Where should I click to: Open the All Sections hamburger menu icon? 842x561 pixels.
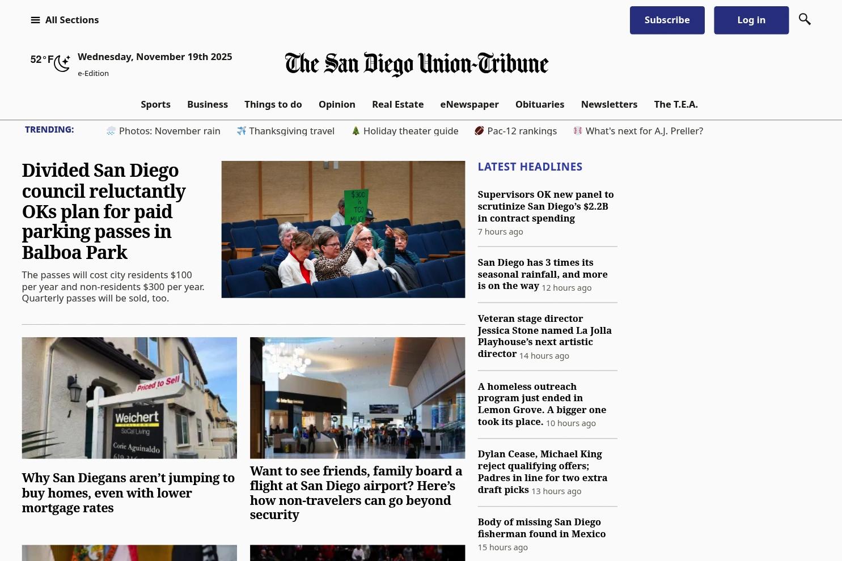(x=35, y=20)
